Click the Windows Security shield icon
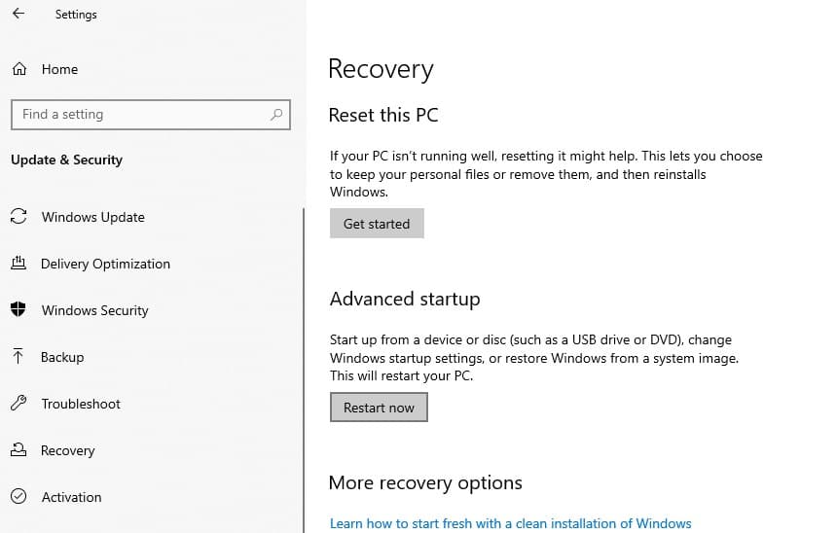The image size is (836, 533). [x=18, y=310]
